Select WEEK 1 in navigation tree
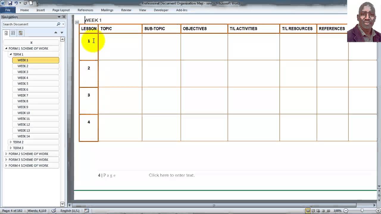 click(36, 60)
